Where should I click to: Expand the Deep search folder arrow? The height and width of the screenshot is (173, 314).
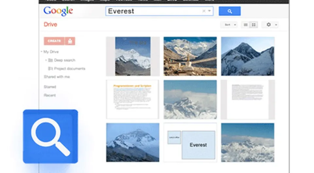[46, 60]
